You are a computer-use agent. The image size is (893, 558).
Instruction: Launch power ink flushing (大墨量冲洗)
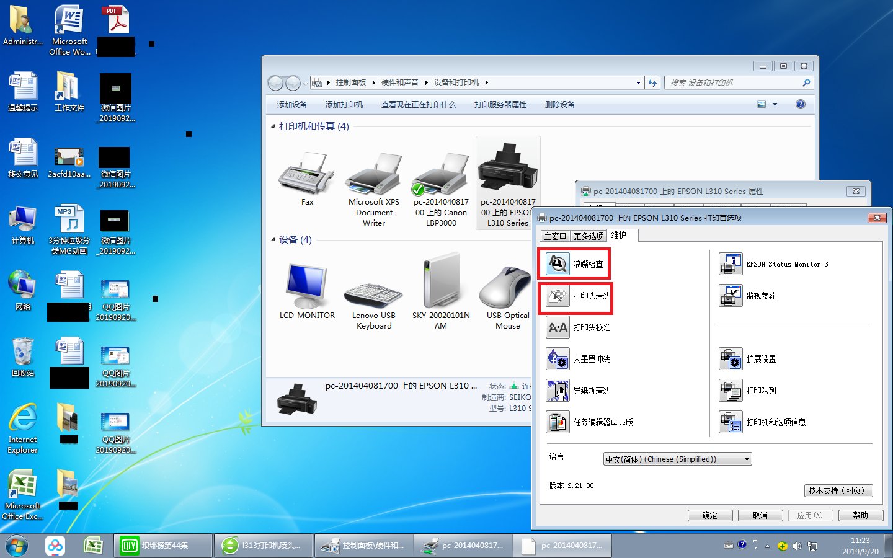558,359
